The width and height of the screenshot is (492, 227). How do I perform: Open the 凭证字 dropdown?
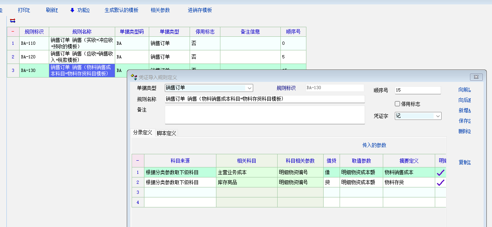[438, 116]
